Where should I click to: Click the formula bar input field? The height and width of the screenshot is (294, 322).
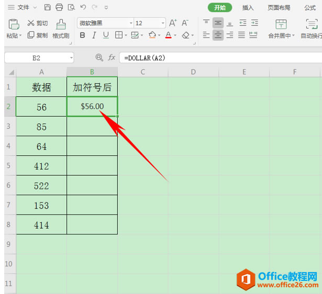(220, 58)
